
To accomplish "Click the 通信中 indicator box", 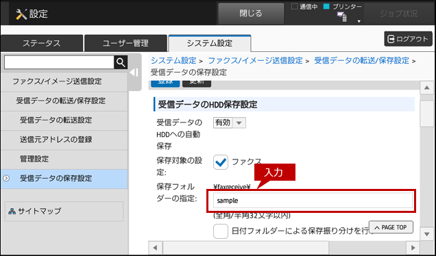I will [x=294, y=7].
